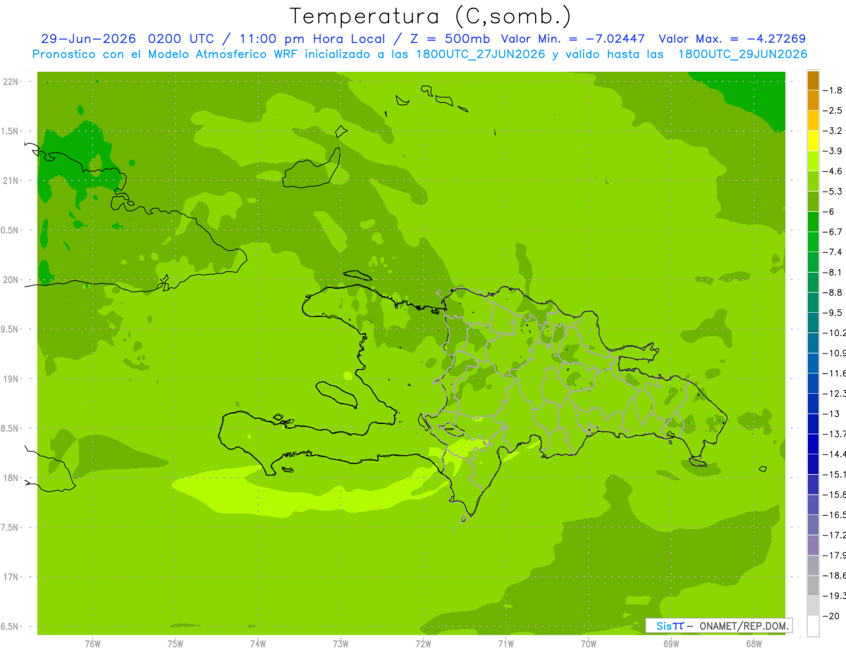Screen dimensions: 846x653
Task: Click the dark orange swatch above -1.8
Action: click(x=813, y=80)
